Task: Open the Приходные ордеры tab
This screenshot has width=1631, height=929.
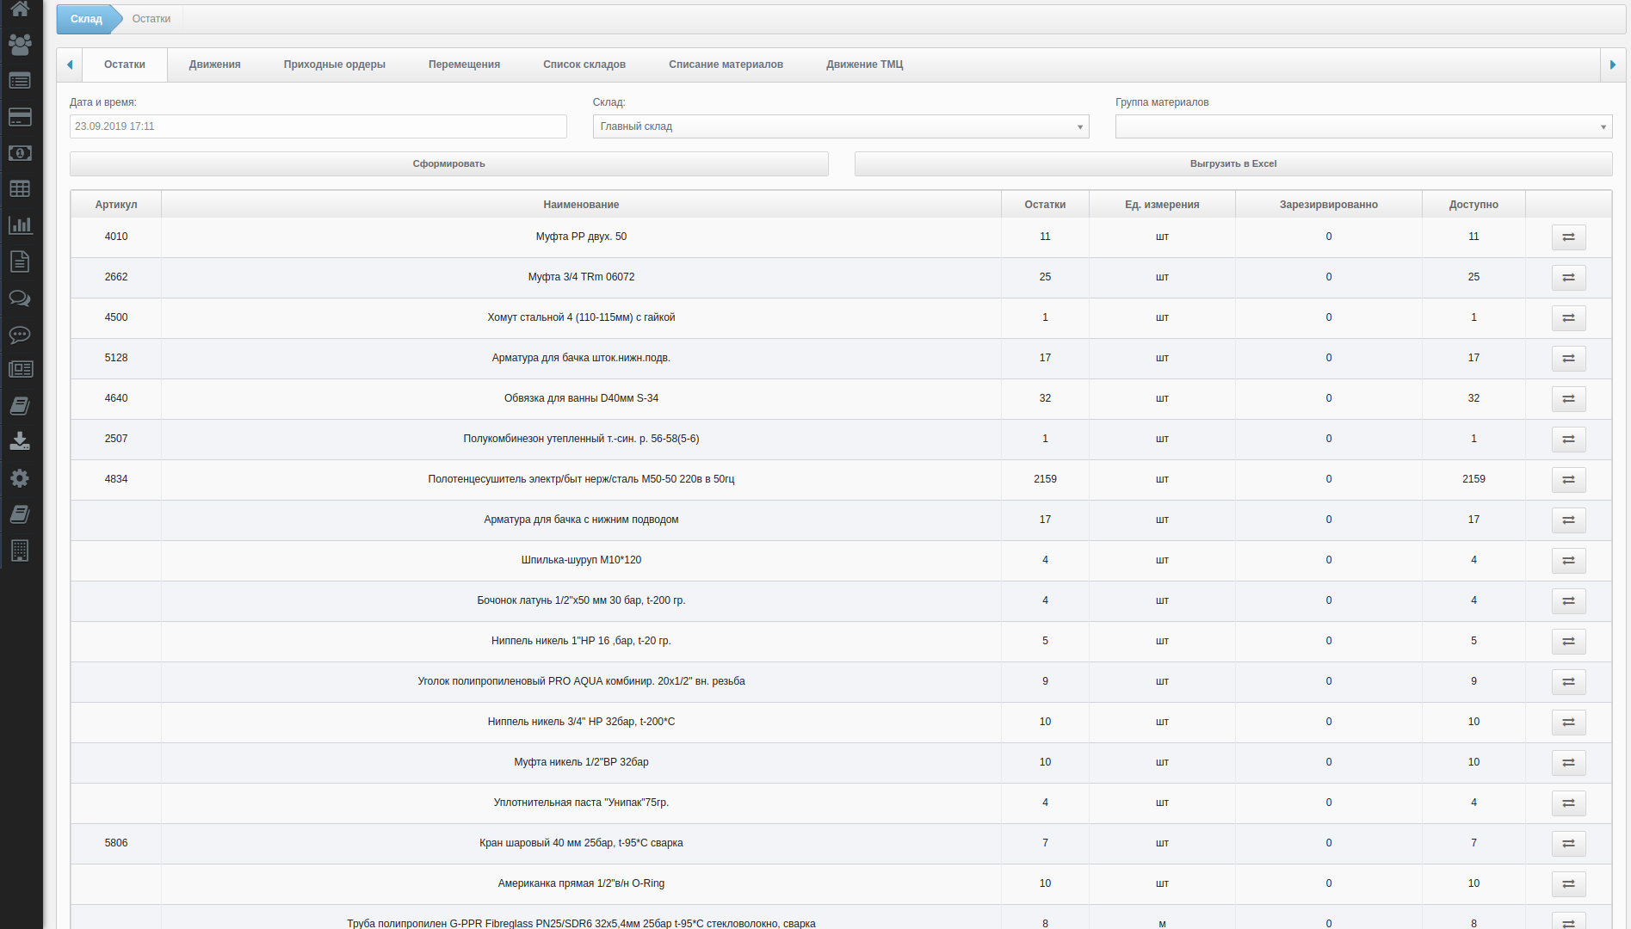Action: point(334,65)
